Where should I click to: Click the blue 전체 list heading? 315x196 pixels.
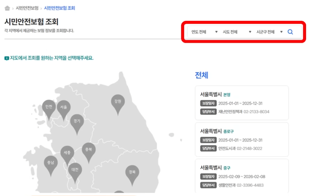coord(201,75)
